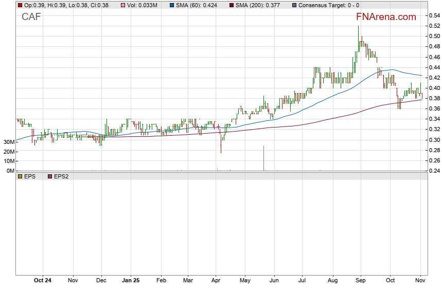Image resolution: width=442 pixels, height=291 pixels.
Task: Click the purple EPS2 legend swatch
Action: point(49,176)
